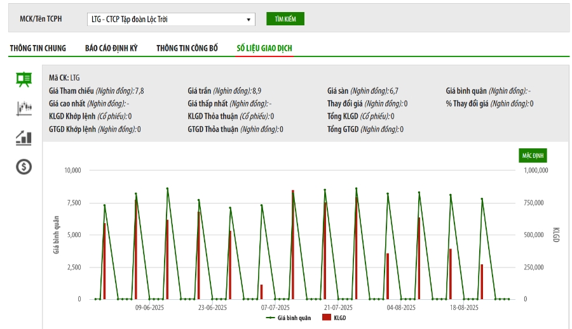Viewport: 572px width, 329px height.
Task: Click the GTGD Khớp lệnh field
Action: (95, 129)
